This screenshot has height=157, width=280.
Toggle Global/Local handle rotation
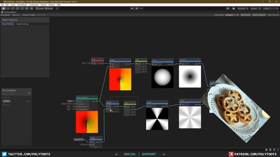49,9
